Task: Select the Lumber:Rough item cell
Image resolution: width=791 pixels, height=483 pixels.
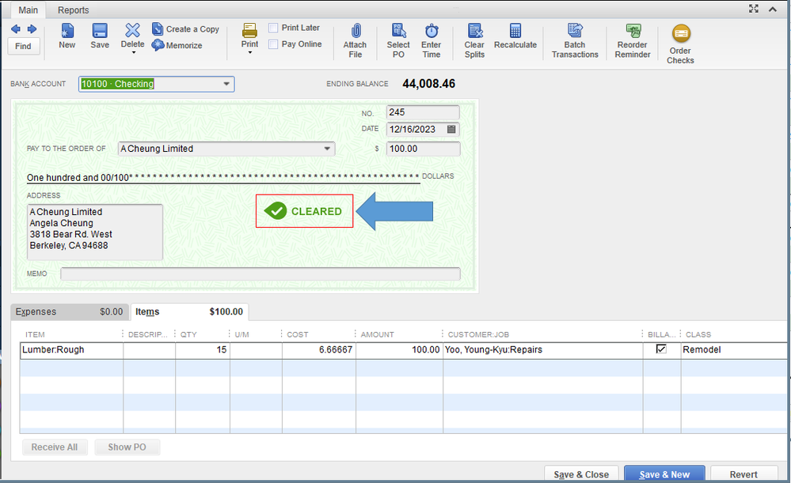Action: coord(72,349)
